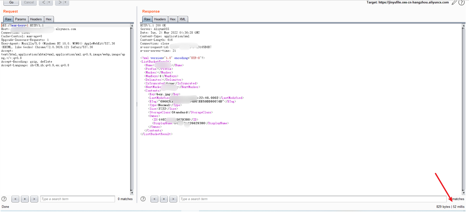Click the Size 3722 value in response
The width and height of the screenshot is (469, 212).
(x=162, y=109)
